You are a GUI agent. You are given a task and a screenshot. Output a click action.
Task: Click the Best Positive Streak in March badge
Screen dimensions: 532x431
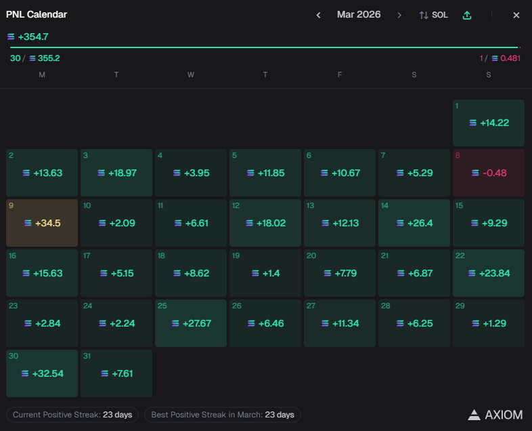[223, 415]
